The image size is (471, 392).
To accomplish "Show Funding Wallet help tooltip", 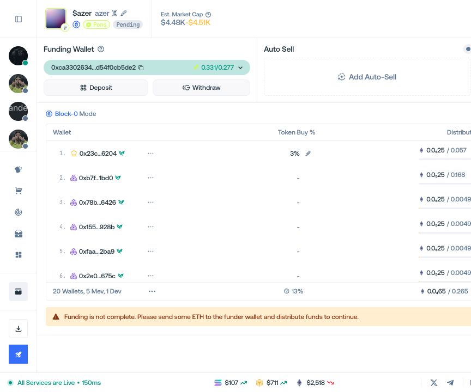I will pyautogui.click(x=101, y=49).
